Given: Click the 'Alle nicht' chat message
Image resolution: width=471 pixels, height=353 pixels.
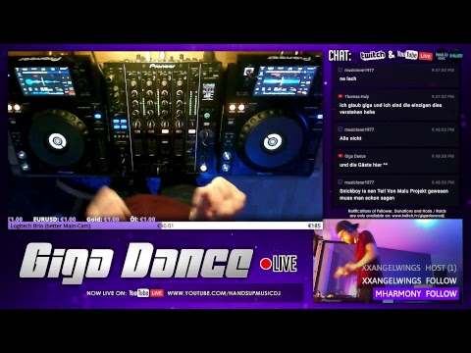Looking at the screenshot, I should [x=350, y=138].
